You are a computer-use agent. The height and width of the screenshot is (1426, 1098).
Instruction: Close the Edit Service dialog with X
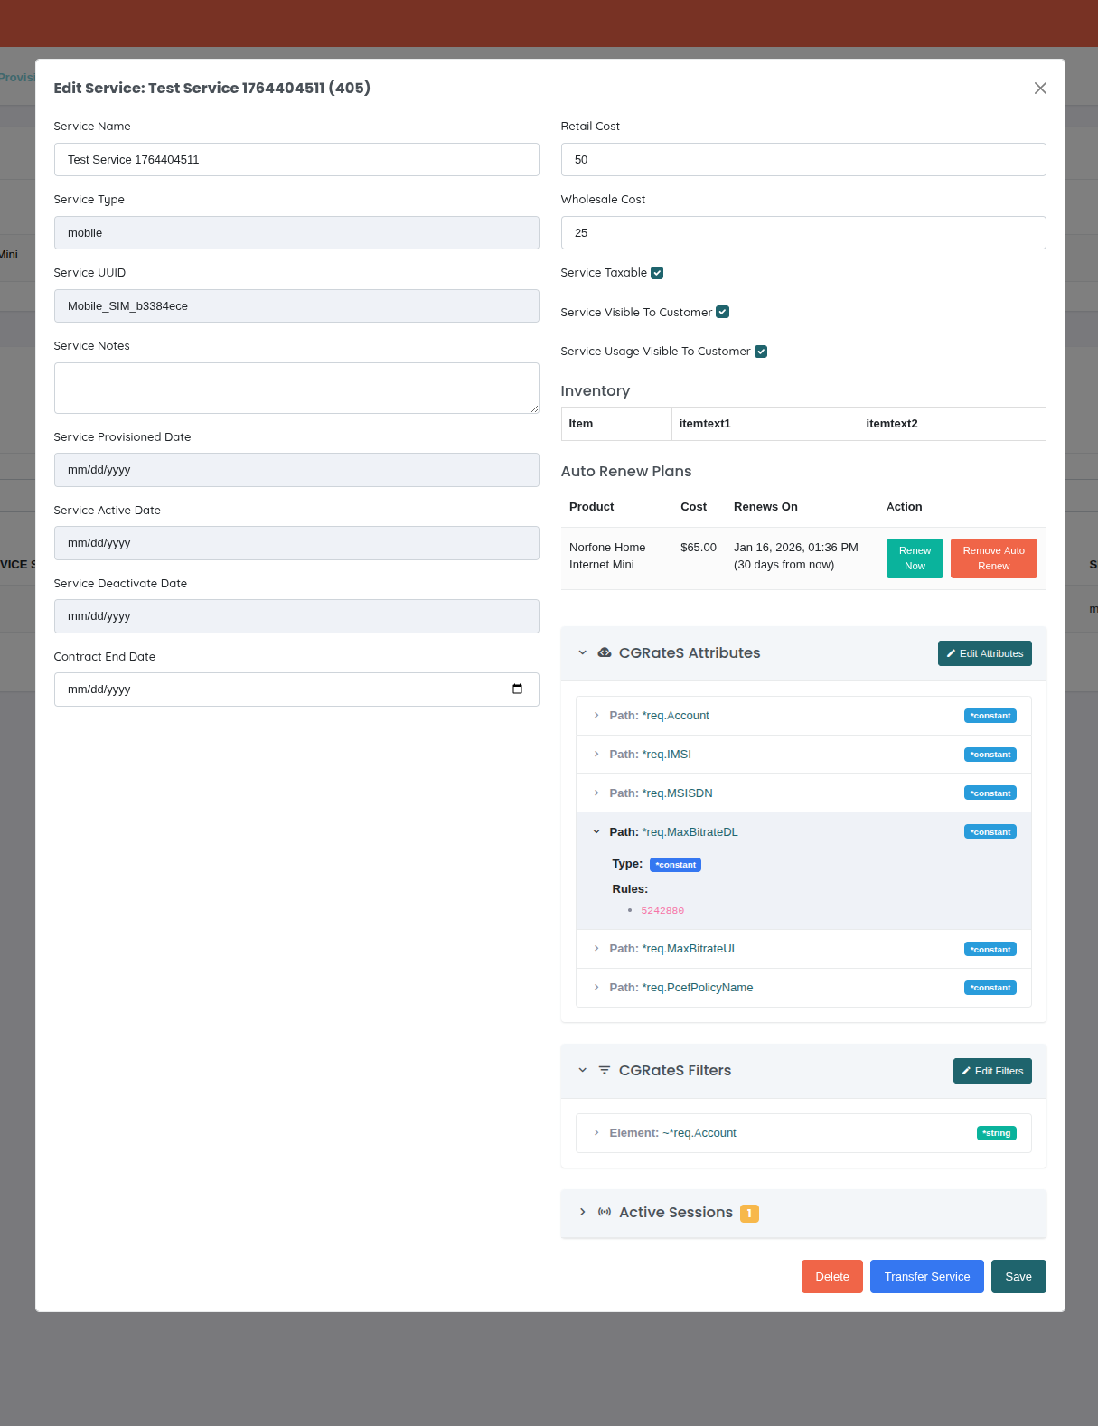point(1040,88)
